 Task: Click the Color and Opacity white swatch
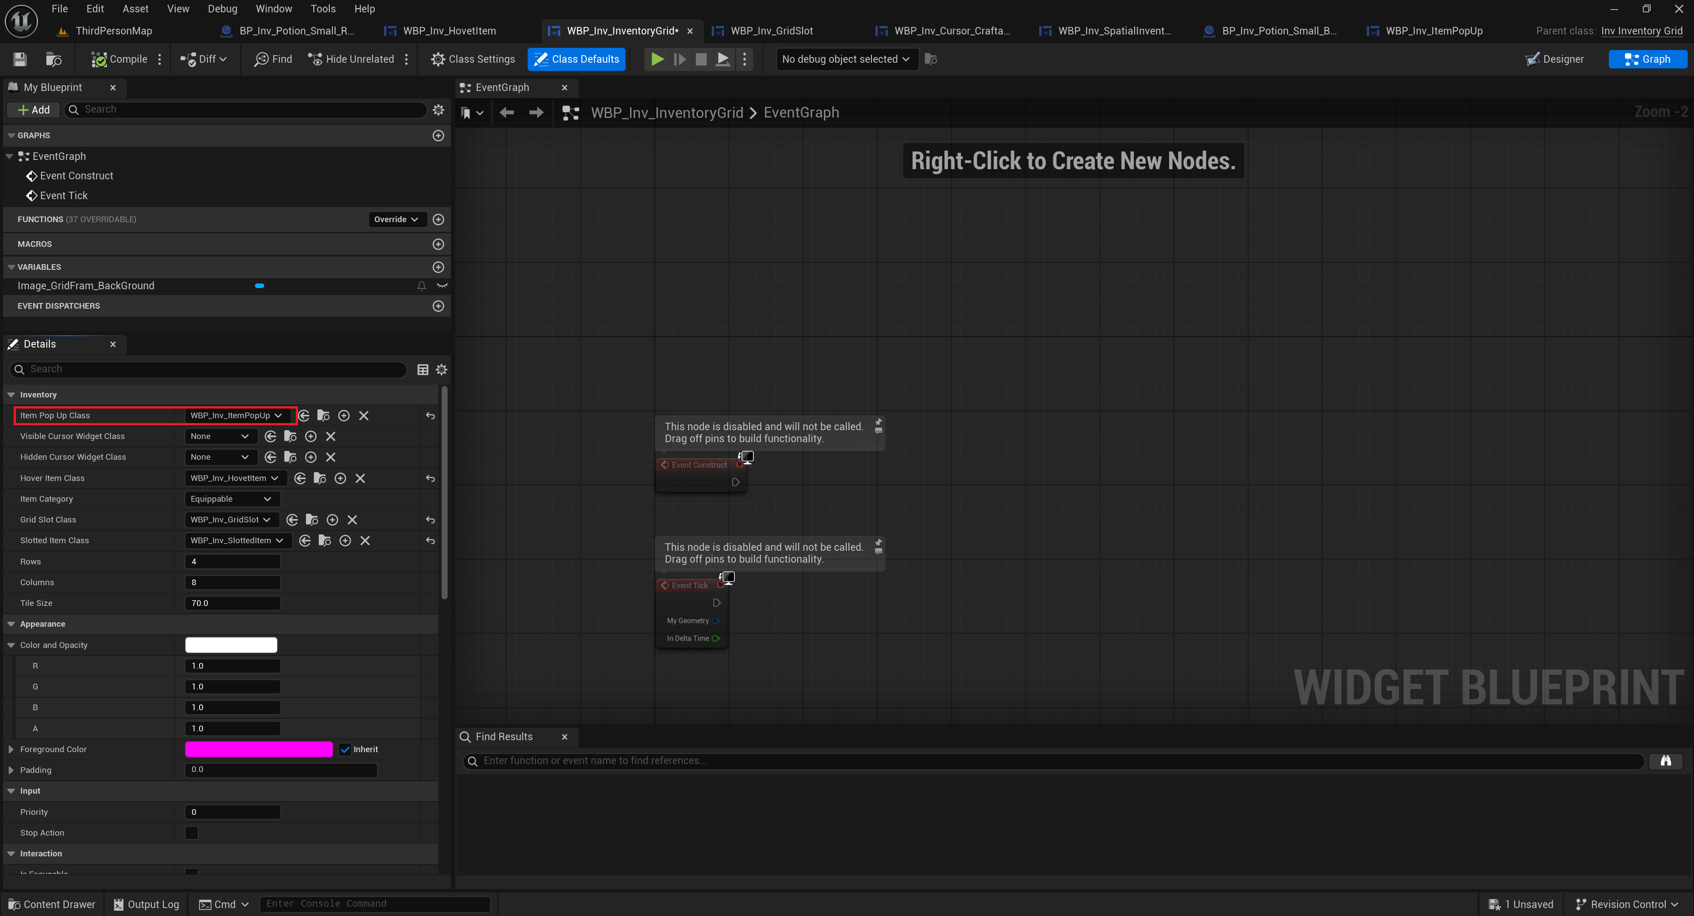231,645
